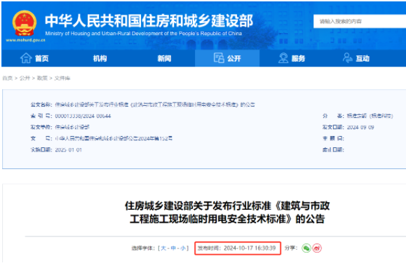Click the interaction icon beside 互动
This screenshot has height=275, width=406.
(x=348, y=58)
